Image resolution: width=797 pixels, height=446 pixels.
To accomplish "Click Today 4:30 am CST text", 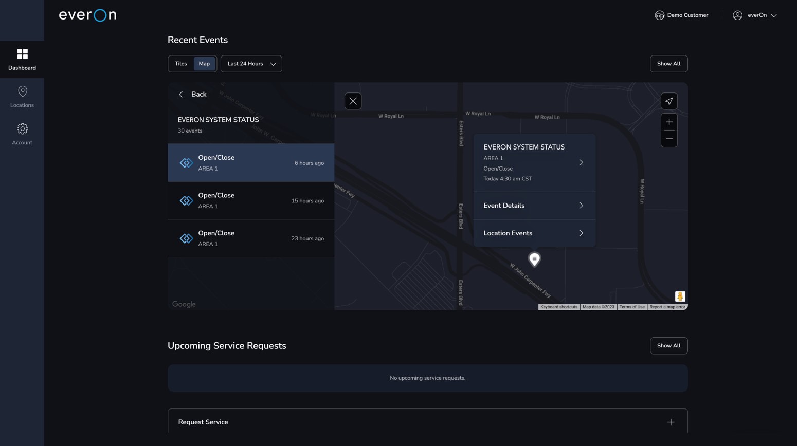I will [508, 179].
